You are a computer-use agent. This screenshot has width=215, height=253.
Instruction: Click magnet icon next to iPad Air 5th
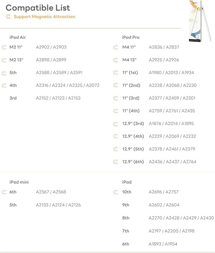[4, 73]
